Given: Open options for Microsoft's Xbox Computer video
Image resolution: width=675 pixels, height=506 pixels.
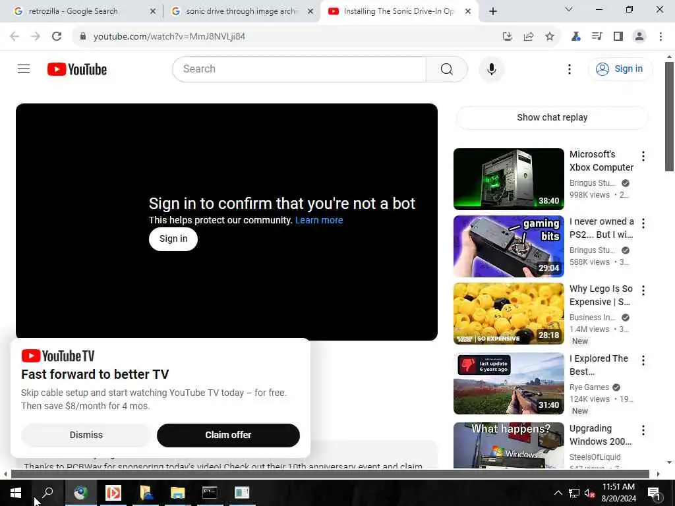Looking at the screenshot, I should (643, 156).
